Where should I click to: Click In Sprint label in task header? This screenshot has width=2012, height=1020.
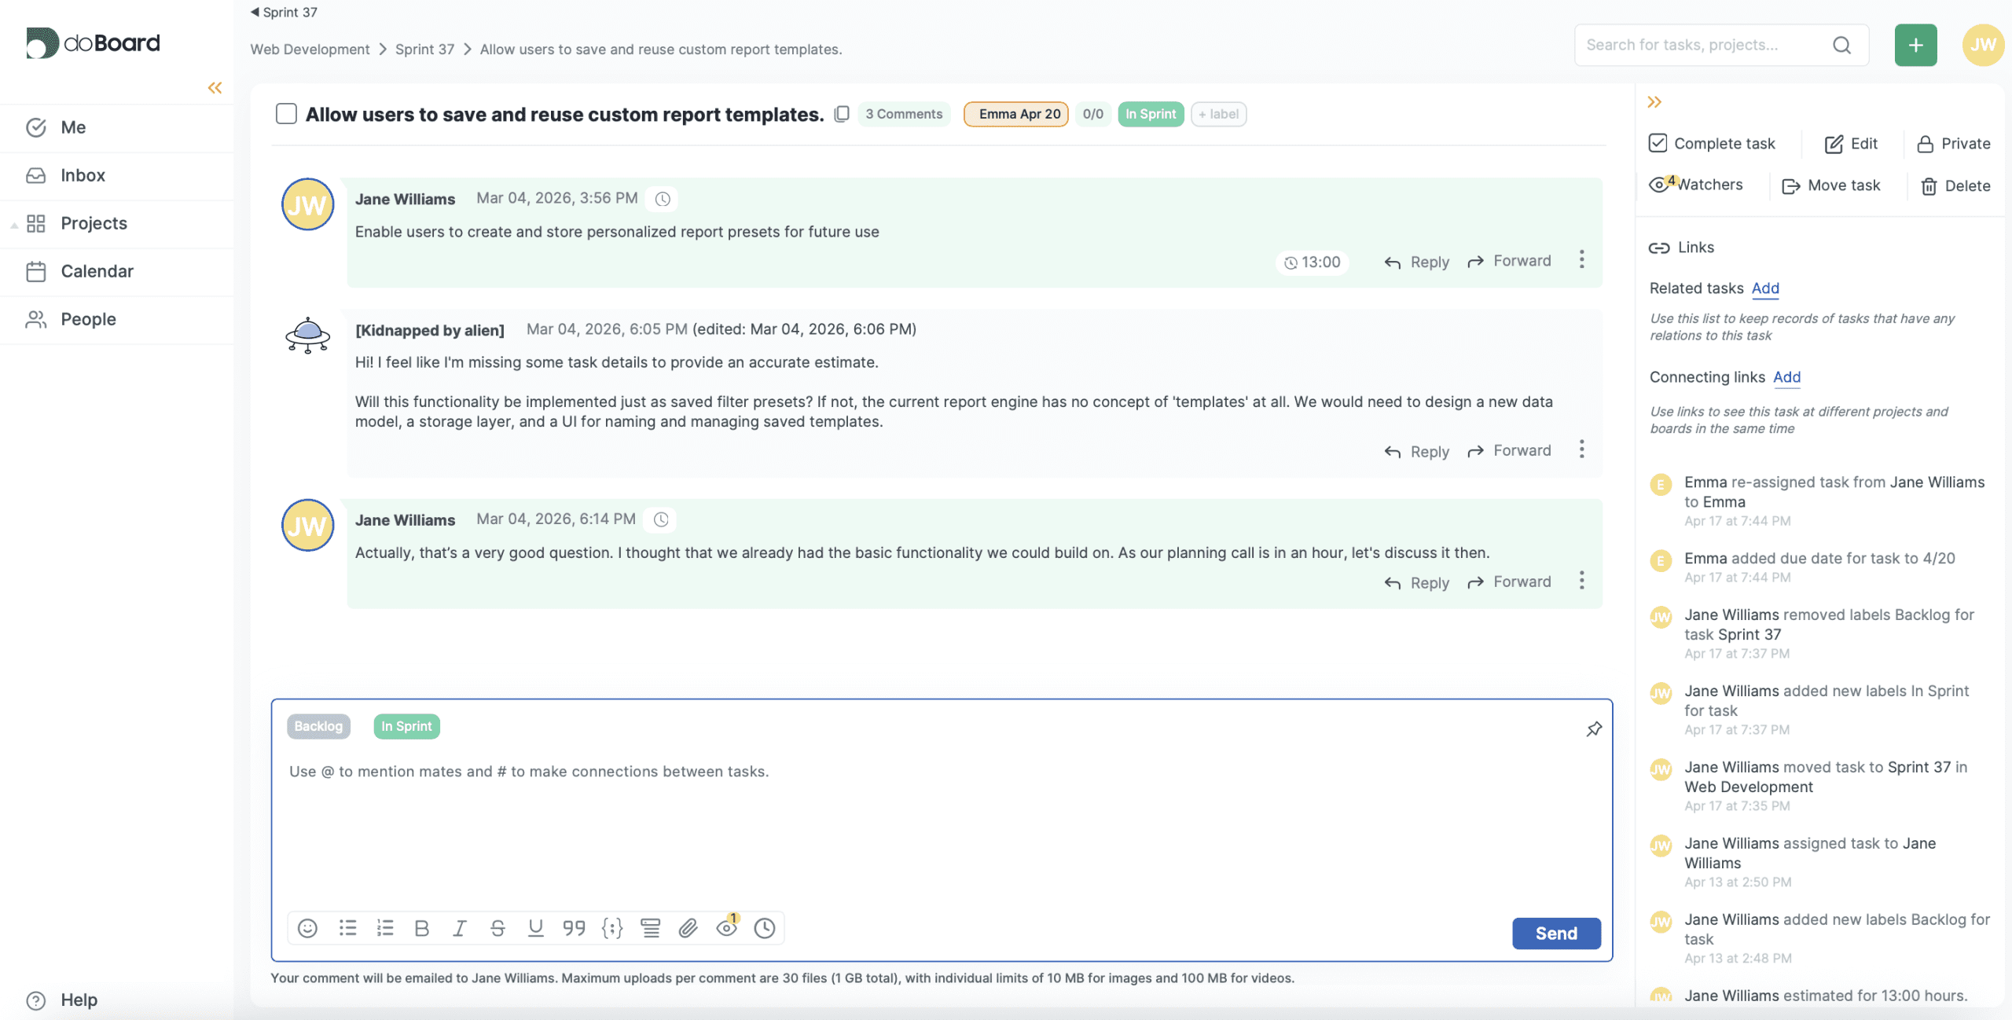1151,114
